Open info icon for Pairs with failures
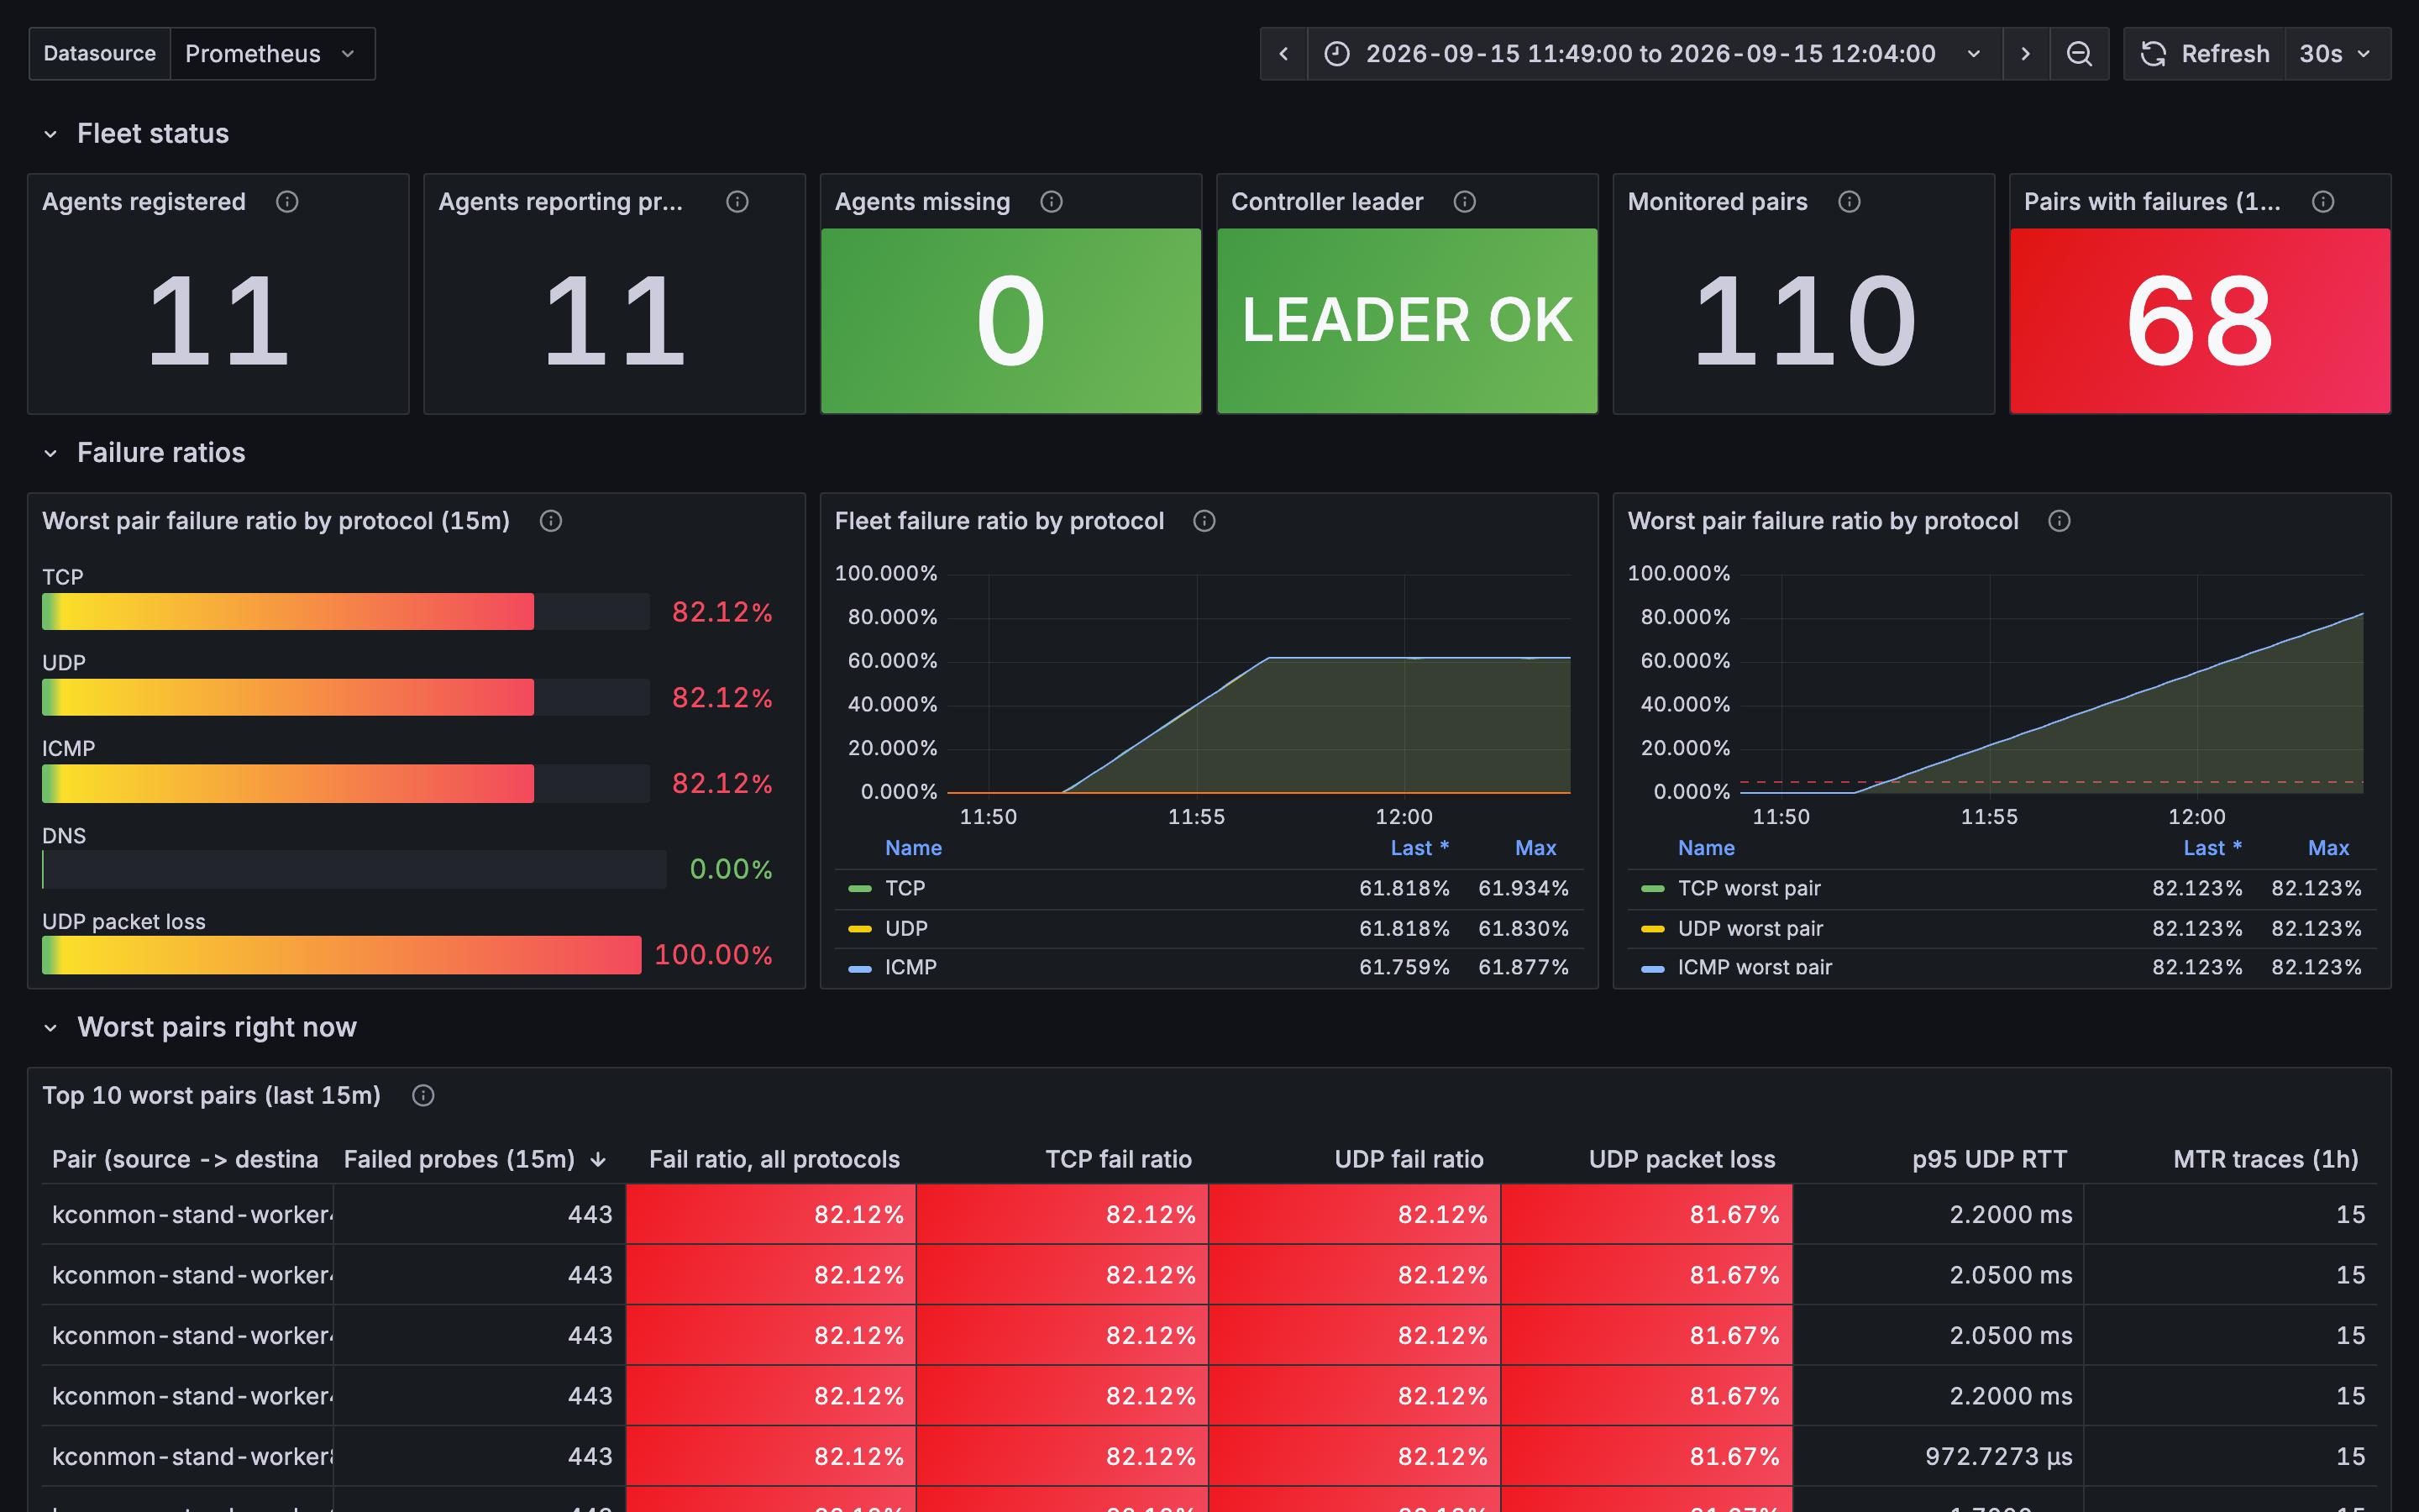 coord(2323,202)
